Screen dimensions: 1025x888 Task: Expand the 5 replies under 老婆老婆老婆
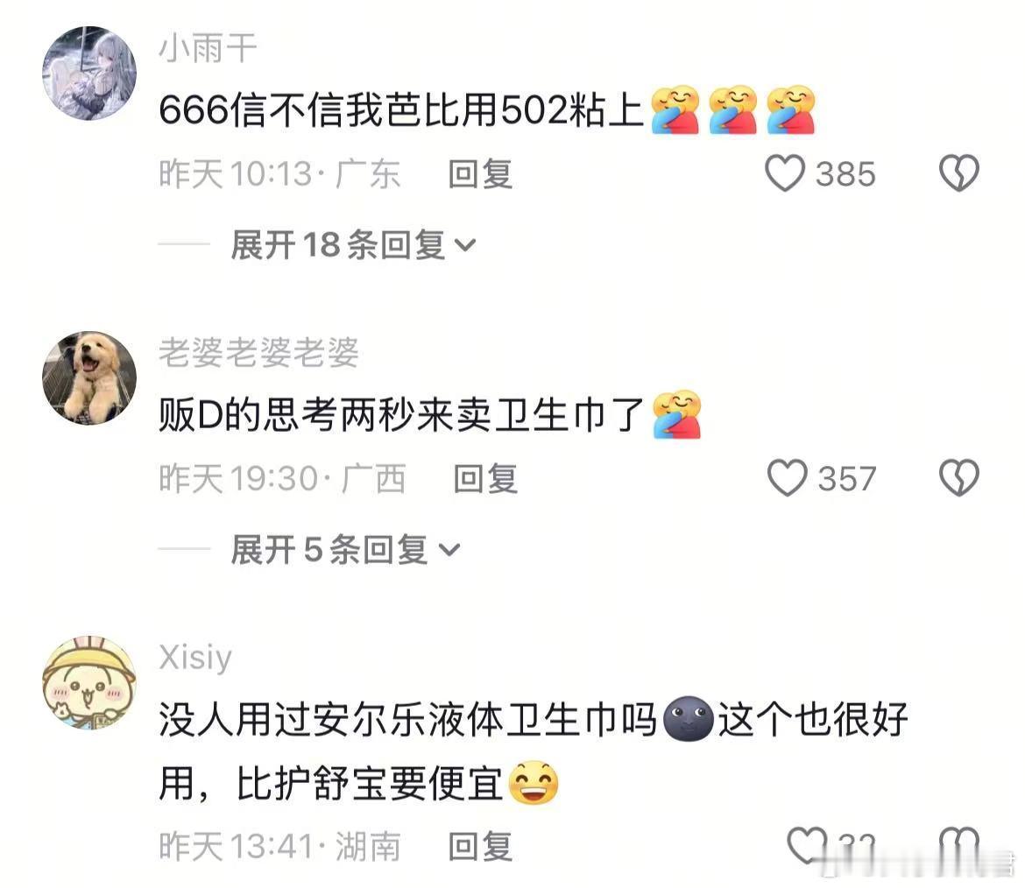345,550
